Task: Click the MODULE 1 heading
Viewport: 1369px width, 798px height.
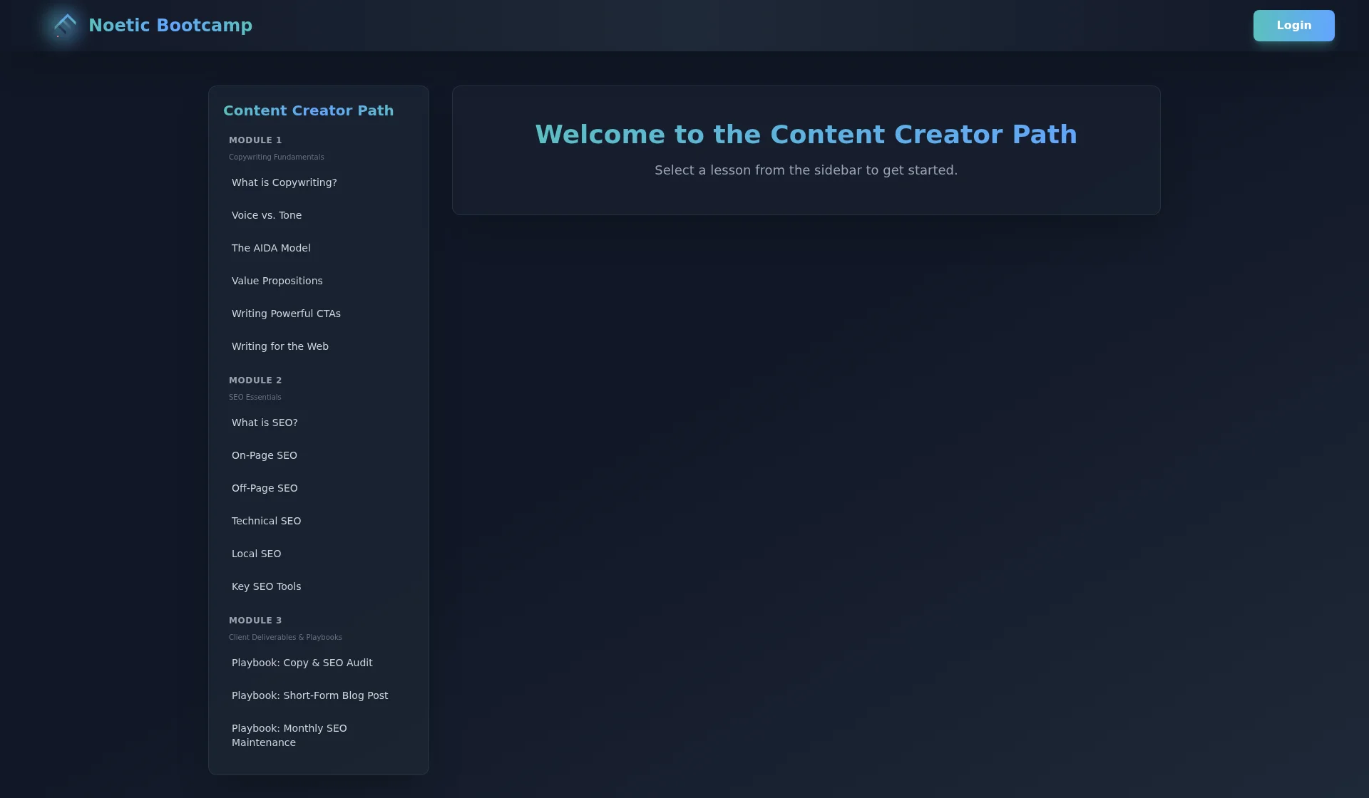Action: (255, 140)
